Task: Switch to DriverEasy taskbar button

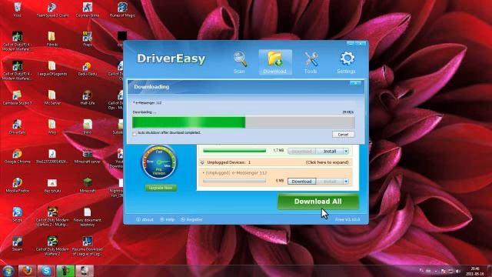Action: pos(85,271)
